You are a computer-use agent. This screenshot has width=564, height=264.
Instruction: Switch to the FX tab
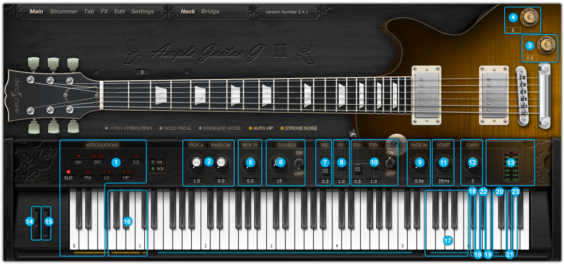coord(104,12)
